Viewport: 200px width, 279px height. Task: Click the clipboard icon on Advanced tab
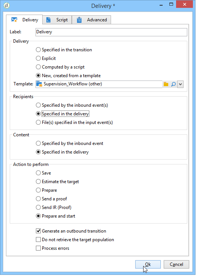79,20
